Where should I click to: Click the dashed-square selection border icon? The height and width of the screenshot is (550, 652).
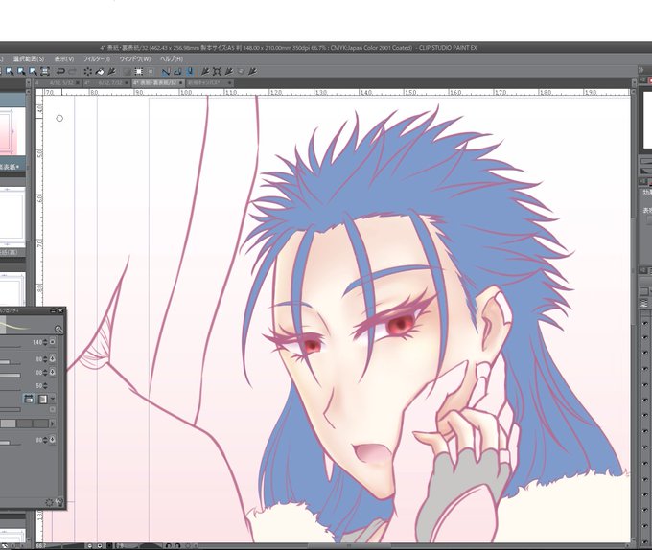pos(139,72)
